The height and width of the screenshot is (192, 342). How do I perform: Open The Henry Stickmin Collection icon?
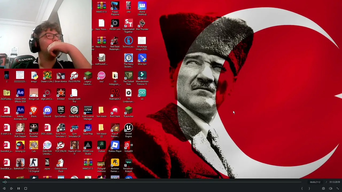129,61
